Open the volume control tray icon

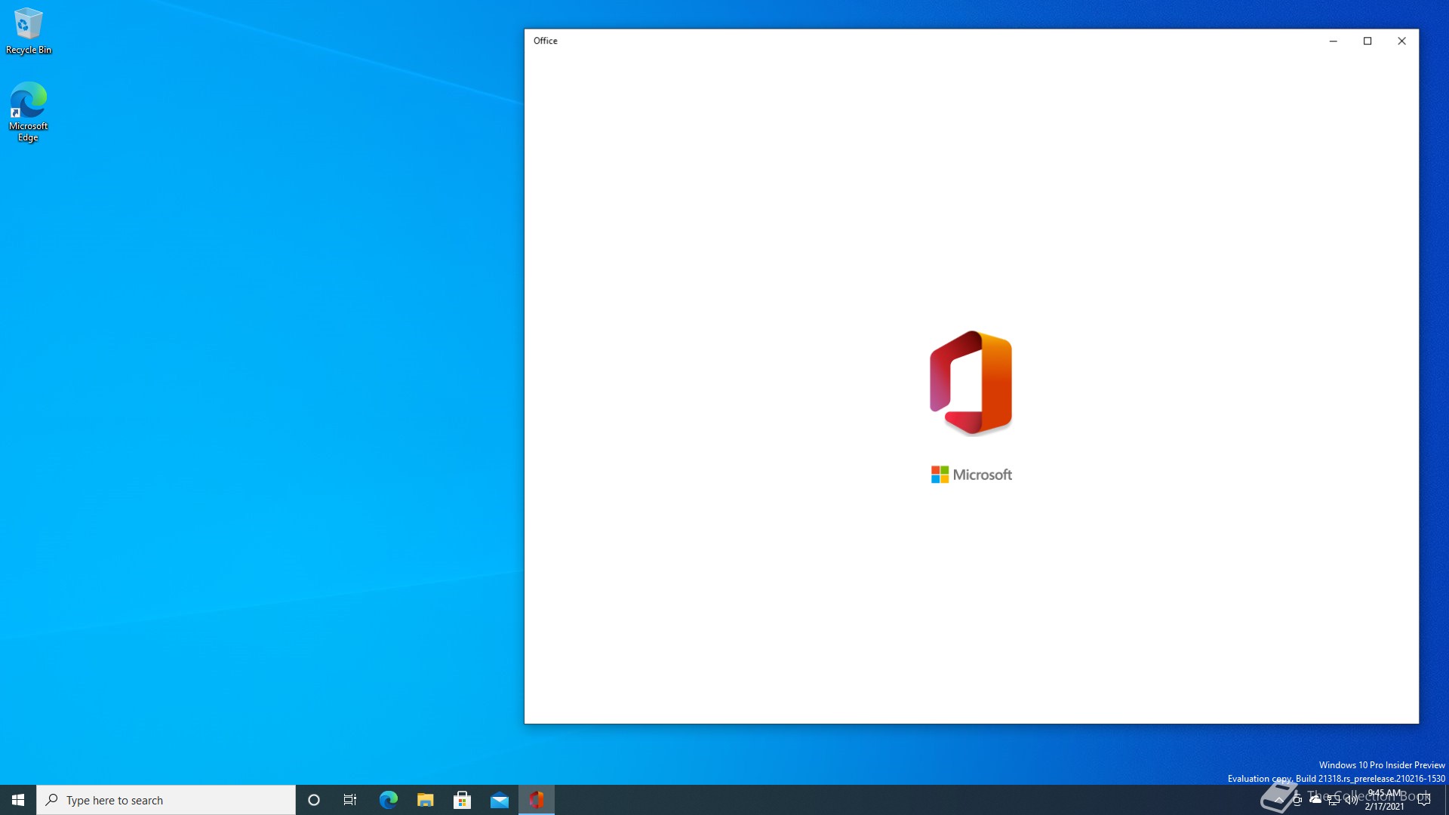click(x=1352, y=800)
